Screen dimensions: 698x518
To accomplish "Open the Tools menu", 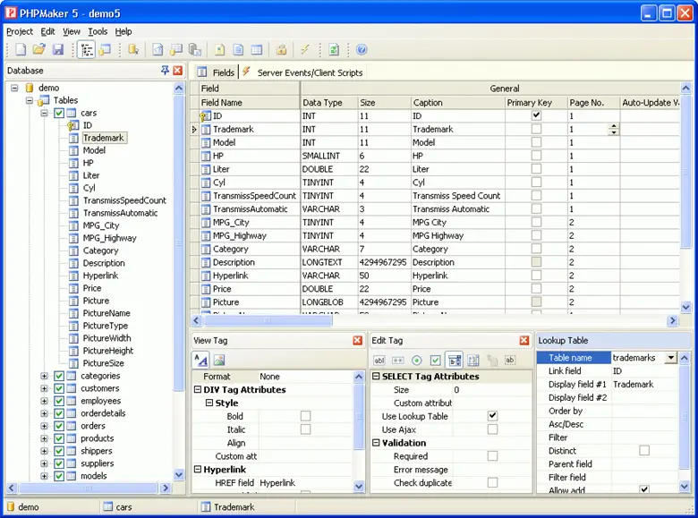I will pyautogui.click(x=97, y=31).
